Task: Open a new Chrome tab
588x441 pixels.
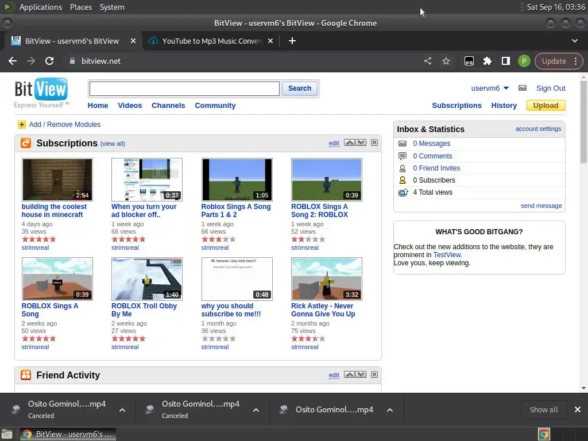Action: pos(292,41)
